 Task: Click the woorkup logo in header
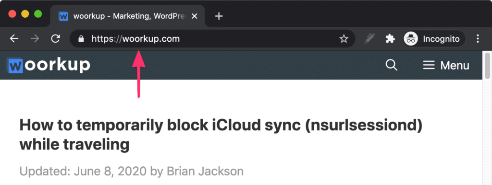coord(49,65)
